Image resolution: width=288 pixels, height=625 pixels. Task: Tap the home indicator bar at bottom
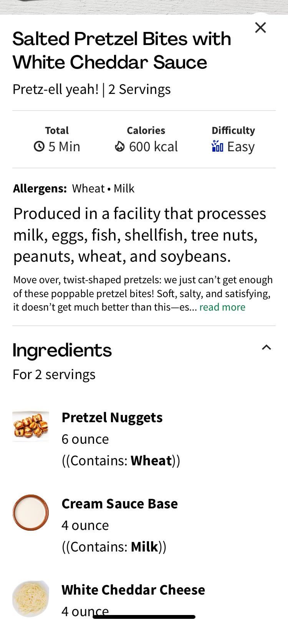[144, 617]
